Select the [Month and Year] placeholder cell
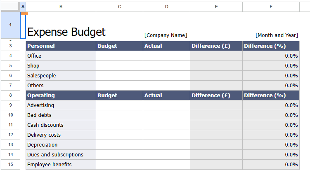 (276, 35)
